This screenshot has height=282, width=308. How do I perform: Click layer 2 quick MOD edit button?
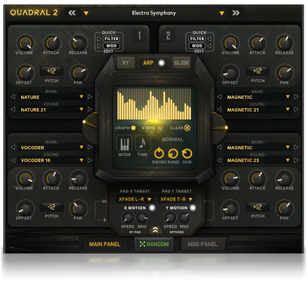[197, 46]
